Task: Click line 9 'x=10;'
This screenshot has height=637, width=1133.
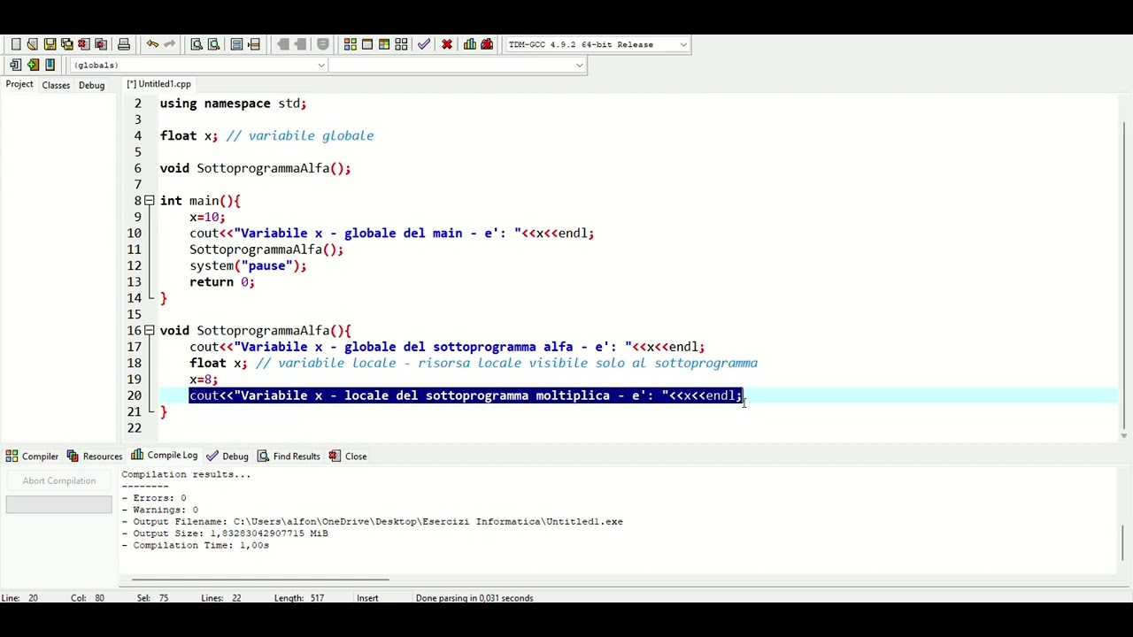Action: coord(207,217)
